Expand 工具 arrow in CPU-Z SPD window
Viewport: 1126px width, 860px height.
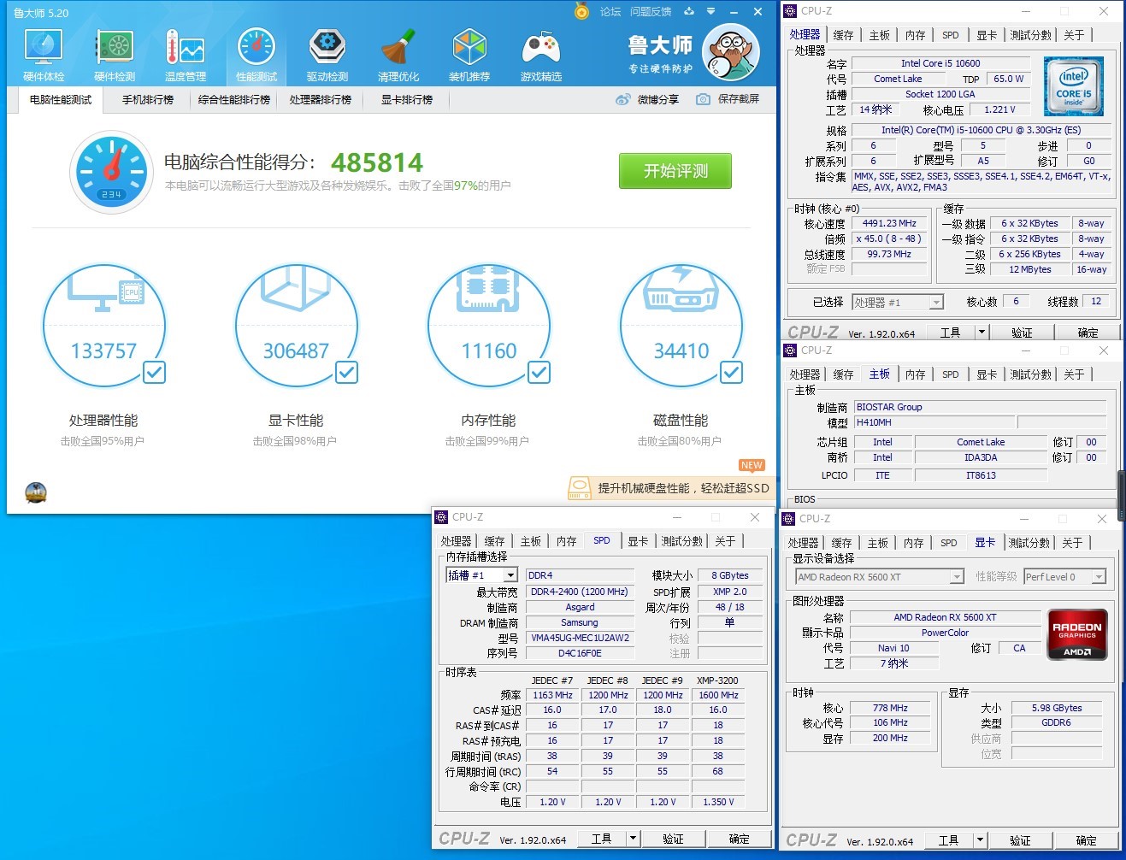[634, 838]
